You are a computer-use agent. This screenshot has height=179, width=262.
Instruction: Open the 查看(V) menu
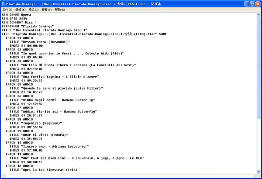pos(46,10)
